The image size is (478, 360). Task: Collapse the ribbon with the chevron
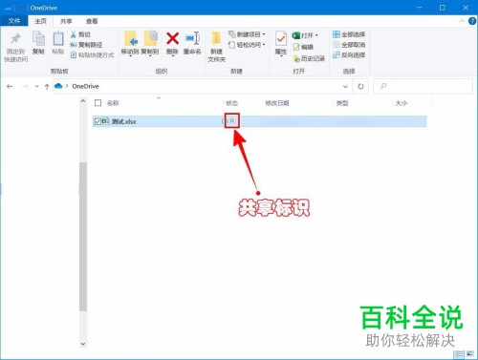tap(462, 21)
